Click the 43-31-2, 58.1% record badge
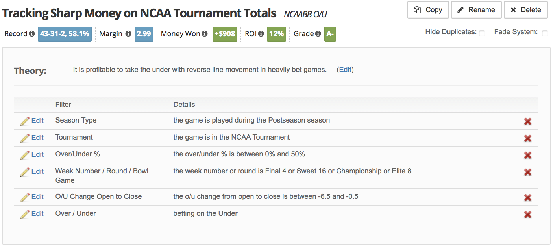The width and height of the screenshot is (551, 246). pyautogui.click(x=65, y=34)
